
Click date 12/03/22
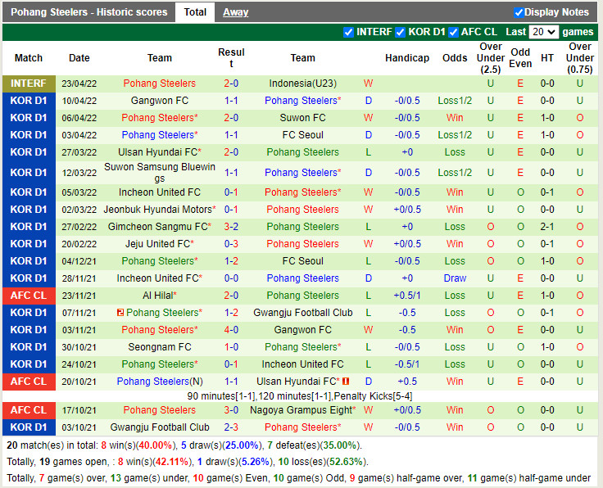click(x=79, y=173)
